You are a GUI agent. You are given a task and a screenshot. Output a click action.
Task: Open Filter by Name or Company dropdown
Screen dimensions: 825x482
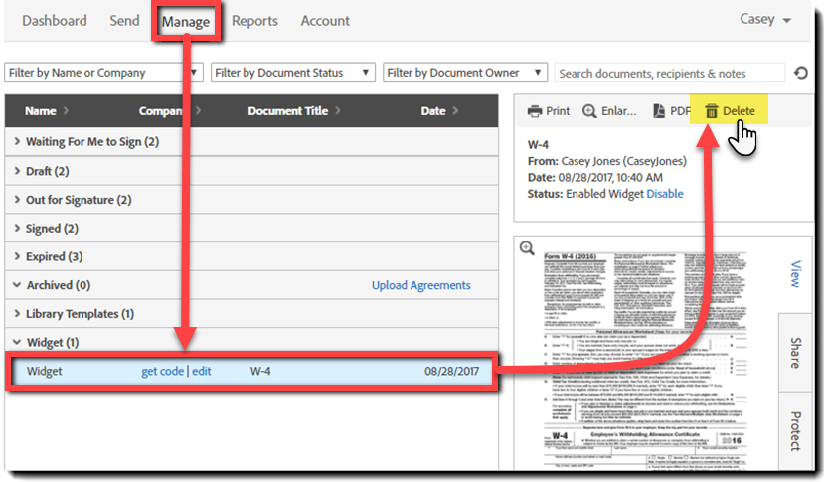tap(103, 73)
